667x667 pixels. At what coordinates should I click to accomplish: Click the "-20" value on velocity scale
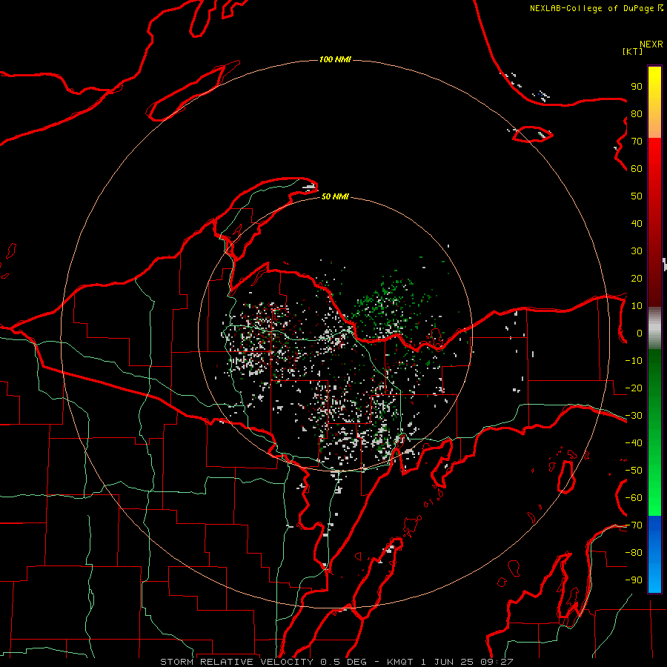[x=634, y=388]
